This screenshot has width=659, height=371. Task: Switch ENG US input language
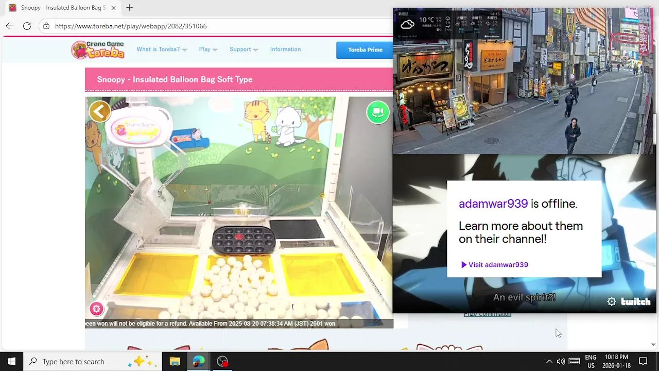(591, 361)
